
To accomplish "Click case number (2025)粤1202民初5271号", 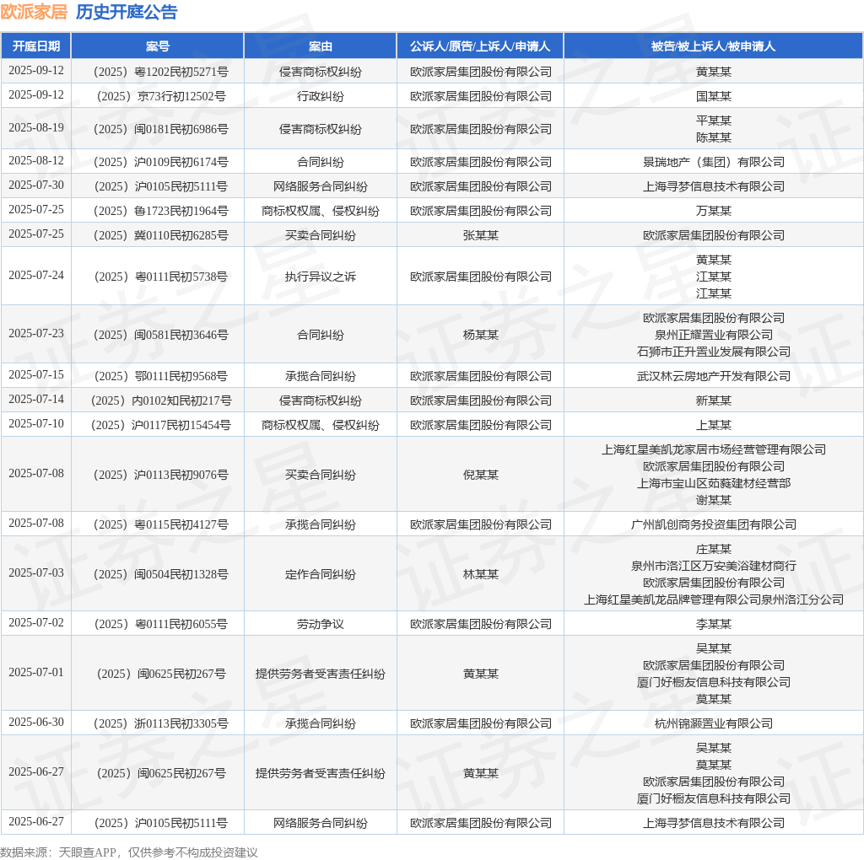I will pyautogui.click(x=160, y=72).
